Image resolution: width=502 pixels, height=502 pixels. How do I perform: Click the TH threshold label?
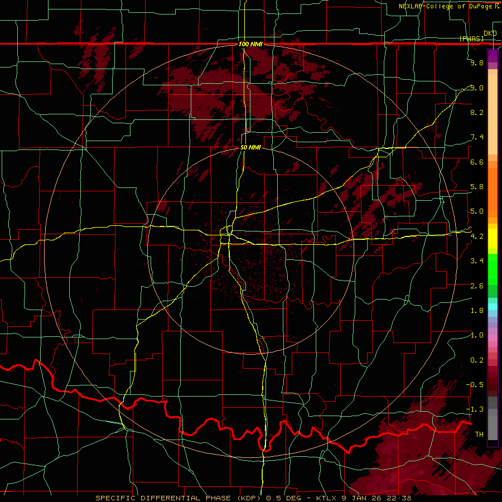pos(479,435)
